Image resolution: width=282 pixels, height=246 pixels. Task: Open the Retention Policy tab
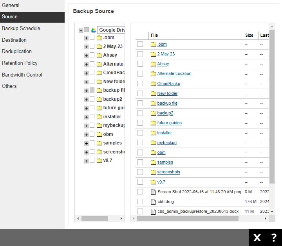click(x=32, y=63)
